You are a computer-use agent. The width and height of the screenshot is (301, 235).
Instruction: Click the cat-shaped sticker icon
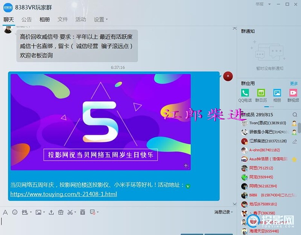[x=24, y=212]
